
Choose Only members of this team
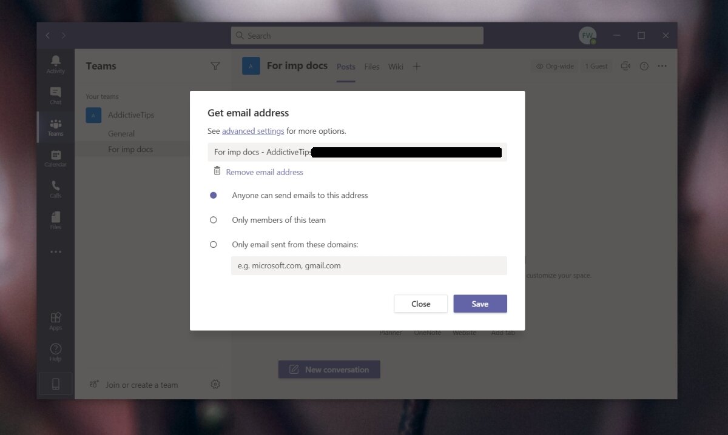213,219
